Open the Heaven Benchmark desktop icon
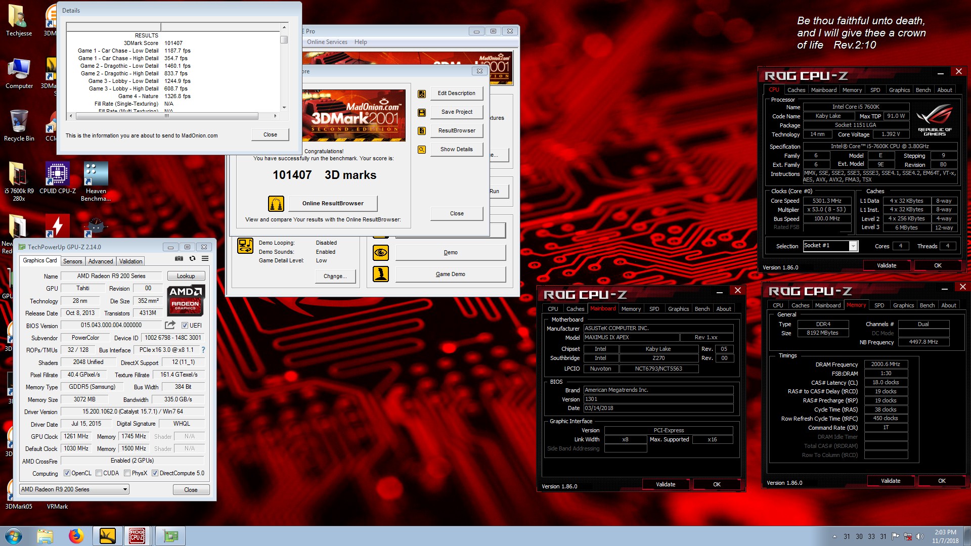The height and width of the screenshot is (546, 971). (96, 181)
